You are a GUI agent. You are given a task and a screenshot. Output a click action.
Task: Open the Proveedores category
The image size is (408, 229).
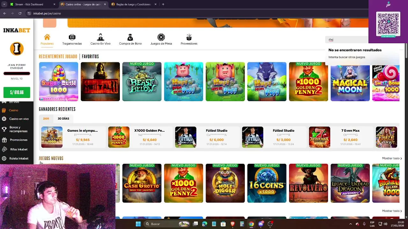tap(189, 39)
